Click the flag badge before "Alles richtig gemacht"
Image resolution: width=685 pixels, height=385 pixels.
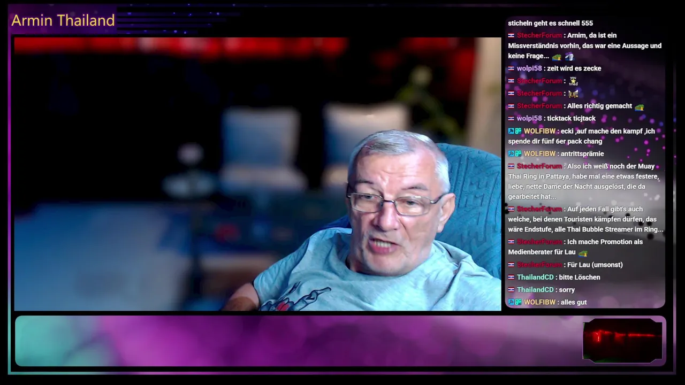[511, 106]
